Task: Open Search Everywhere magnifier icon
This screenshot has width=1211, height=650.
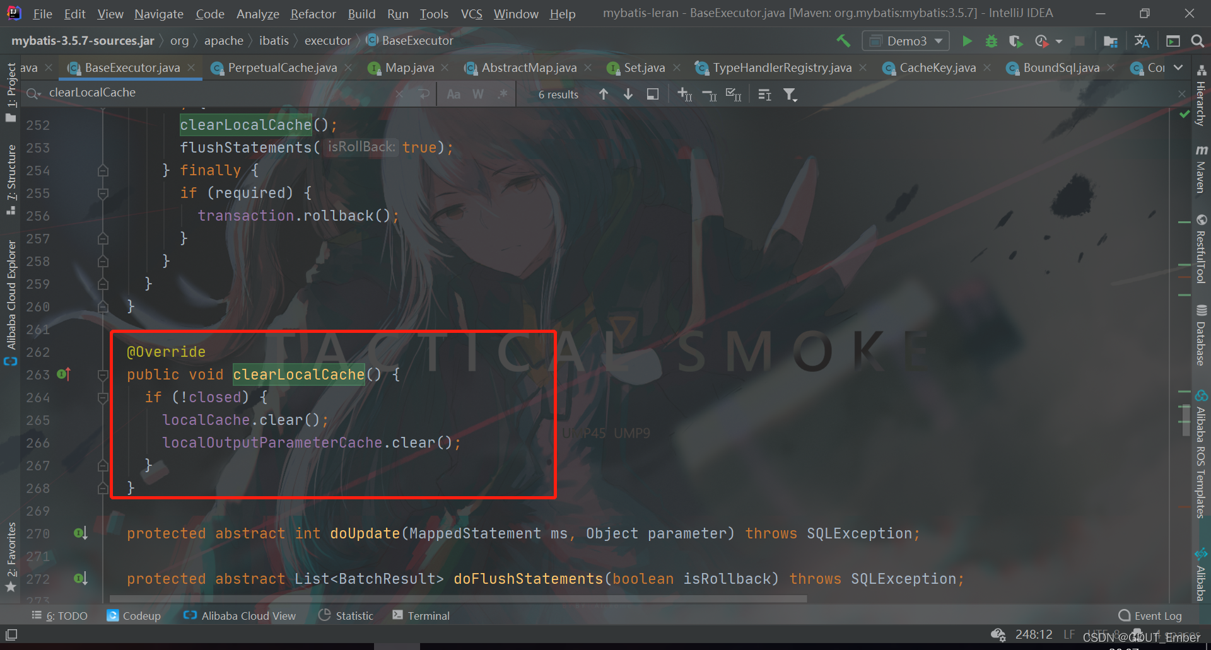Action: (1197, 41)
